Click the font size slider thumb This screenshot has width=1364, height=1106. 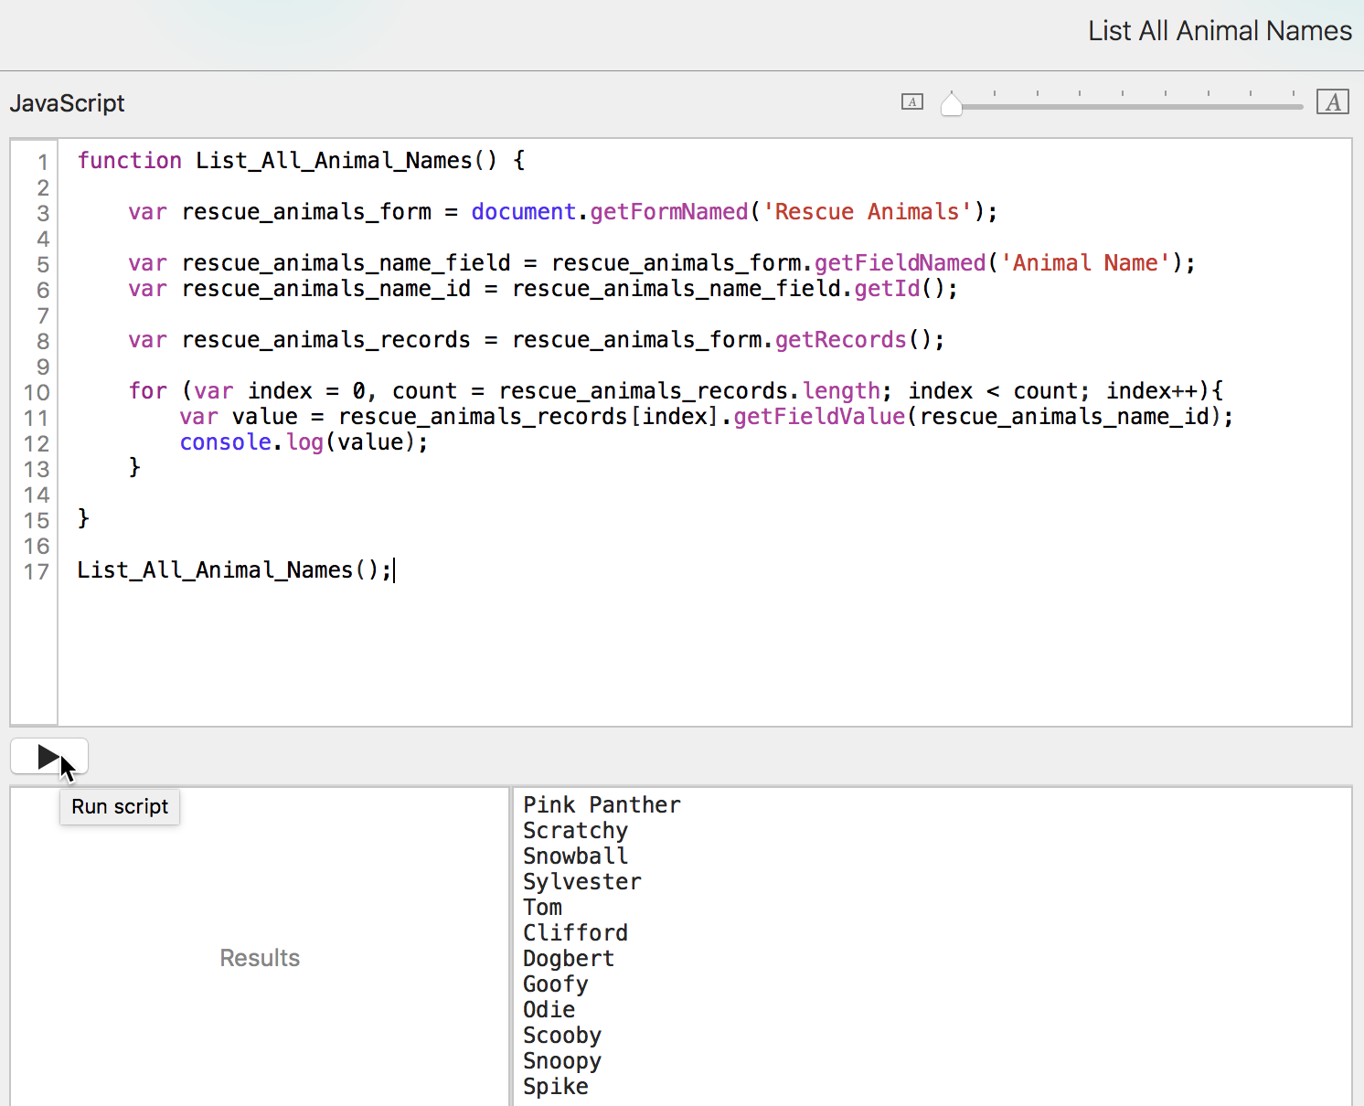tap(952, 105)
